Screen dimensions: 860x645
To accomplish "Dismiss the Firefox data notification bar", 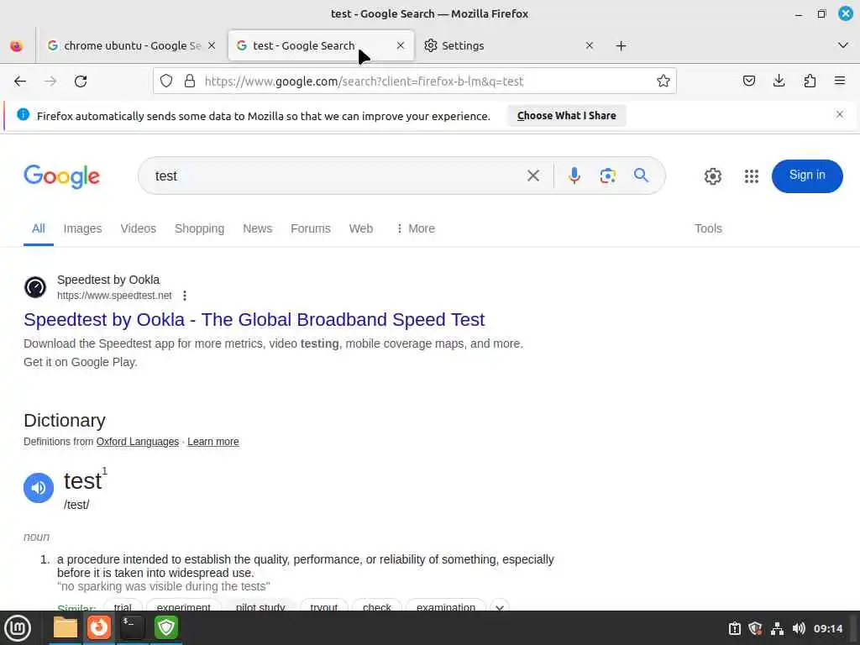I will click(840, 114).
